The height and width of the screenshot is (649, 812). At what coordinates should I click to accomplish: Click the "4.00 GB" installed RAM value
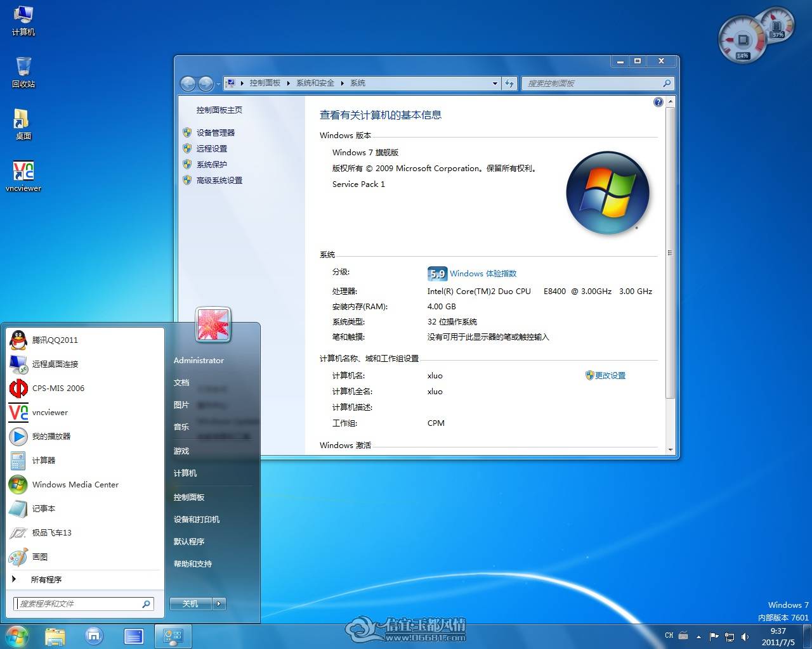point(442,306)
